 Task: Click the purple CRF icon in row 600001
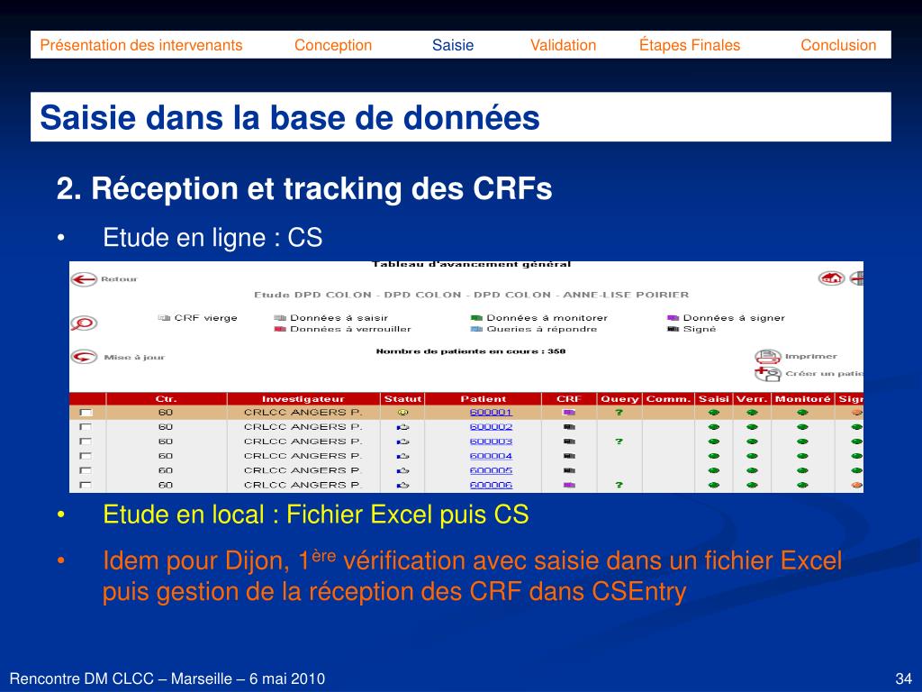pyautogui.click(x=569, y=413)
